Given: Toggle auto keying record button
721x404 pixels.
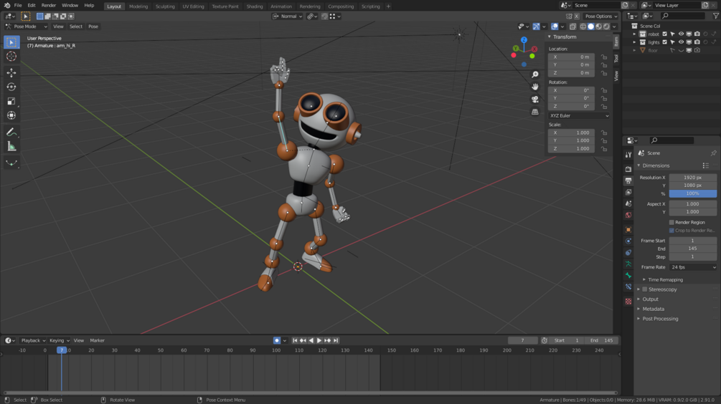Looking at the screenshot, I should pyautogui.click(x=276, y=341).
